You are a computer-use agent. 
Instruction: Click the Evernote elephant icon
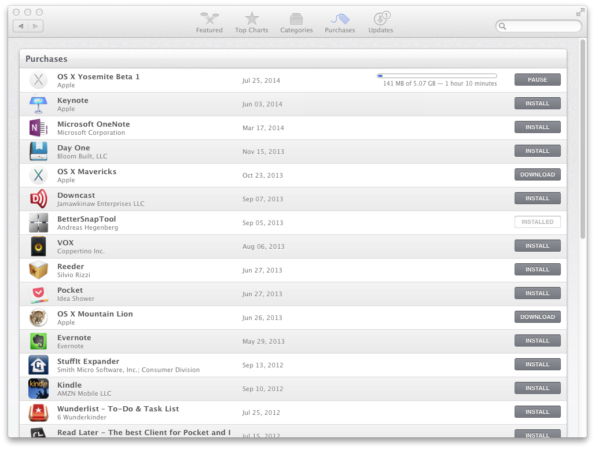tap(38, 341)
